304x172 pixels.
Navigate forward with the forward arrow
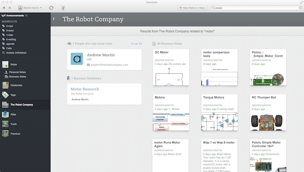[x=10, y=8]
